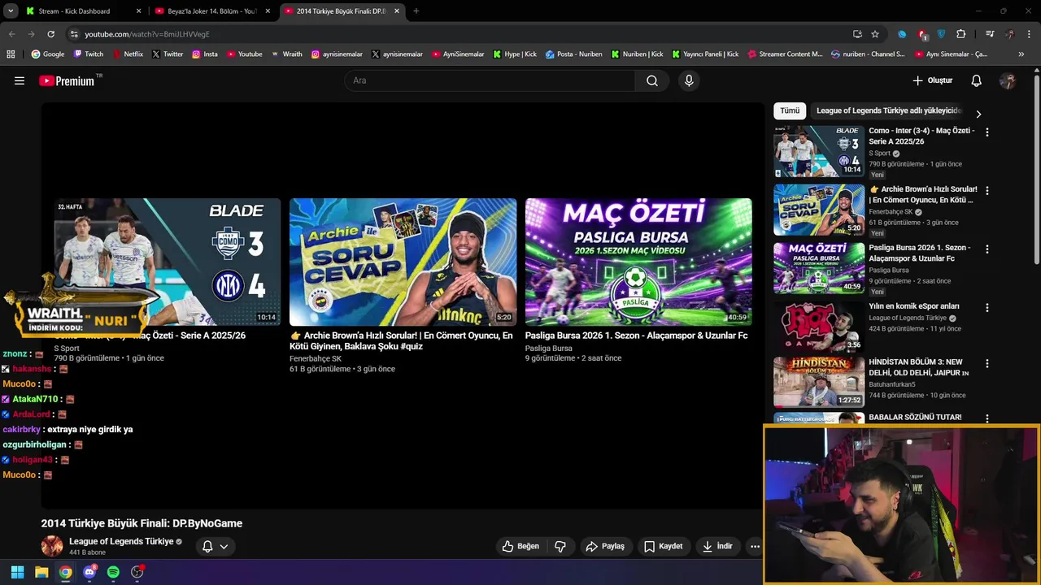Select the Tümü filter chip
1041x585 pixels.
click(790, 110)
